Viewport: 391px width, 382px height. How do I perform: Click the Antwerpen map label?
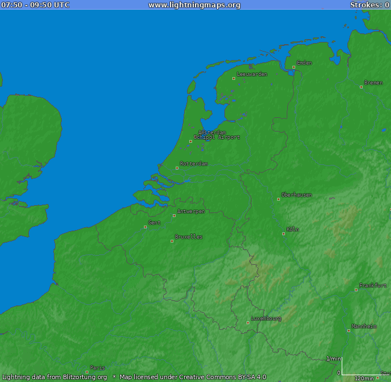tap(191, 211)
